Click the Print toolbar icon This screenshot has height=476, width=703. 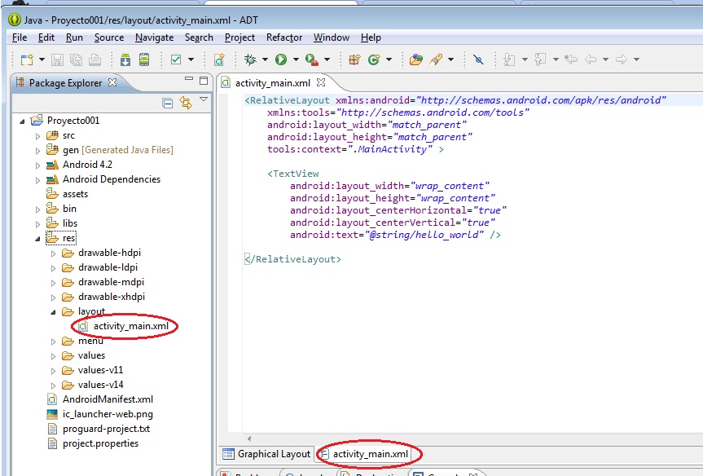[x=94, y=59]
